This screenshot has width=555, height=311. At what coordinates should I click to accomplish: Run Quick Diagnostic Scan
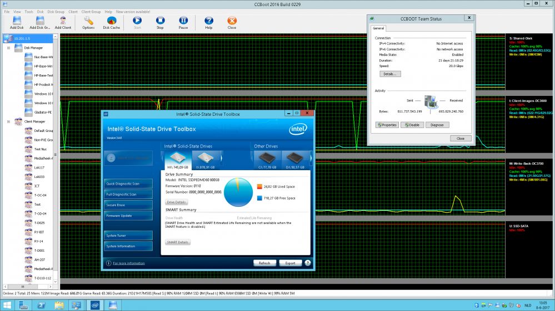[128, 183]
